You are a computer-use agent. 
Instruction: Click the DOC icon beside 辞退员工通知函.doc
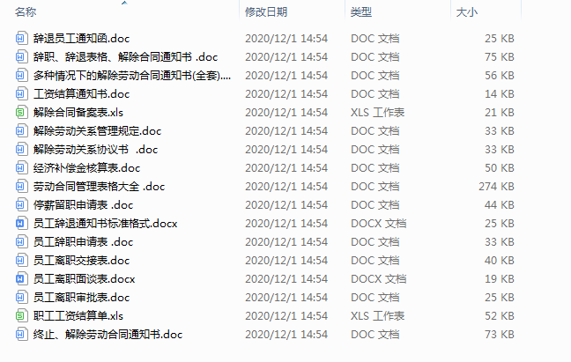pos(21,38)
